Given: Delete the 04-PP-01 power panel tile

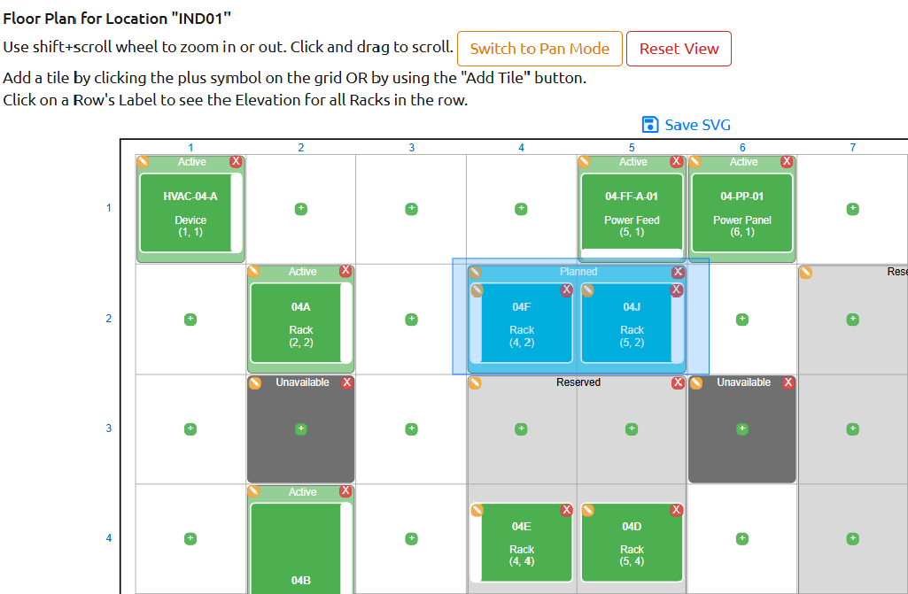Looking at the screenshot, I should 787,162.
